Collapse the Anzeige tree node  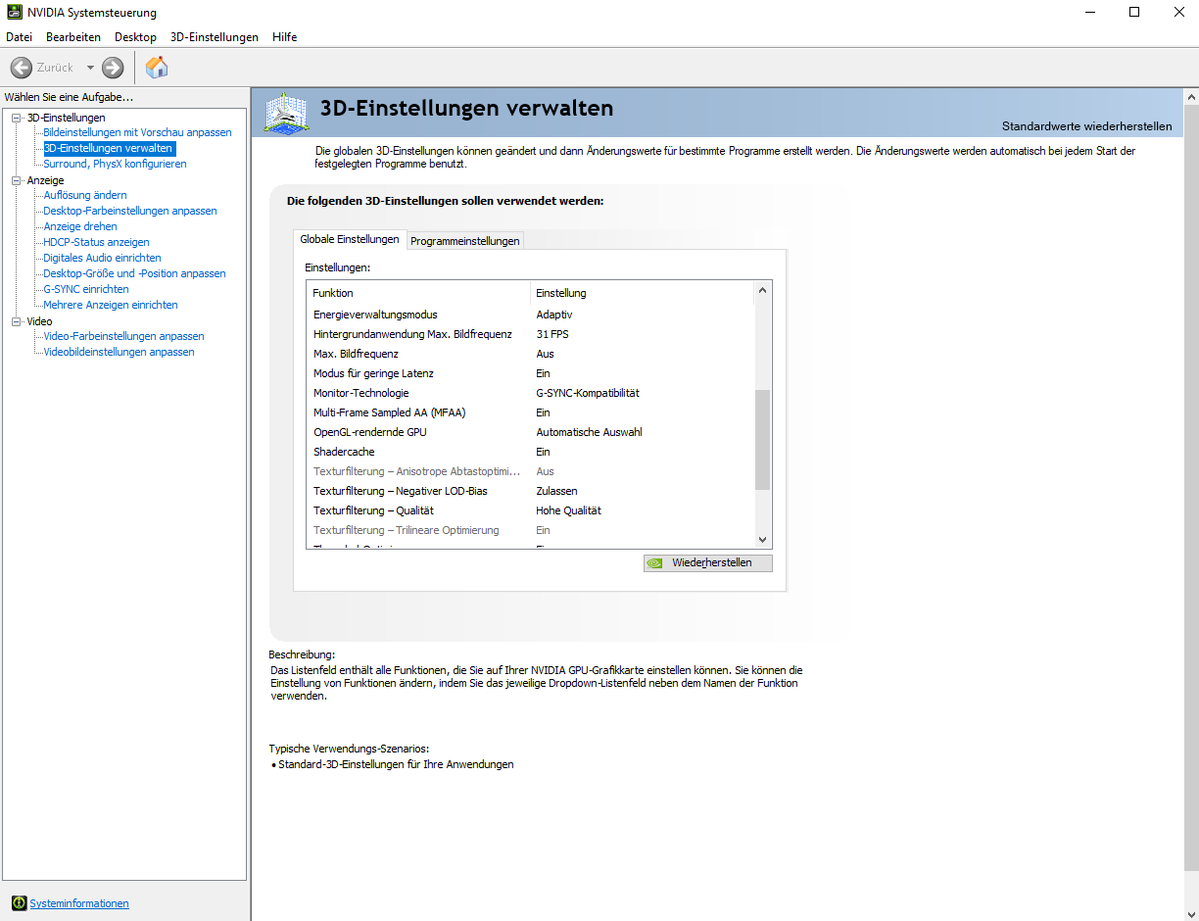coord(16,180)
